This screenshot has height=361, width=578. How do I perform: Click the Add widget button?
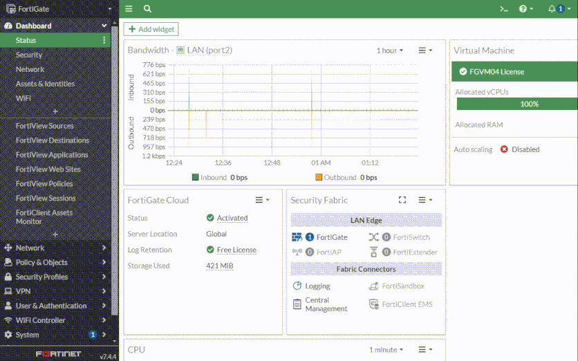(x=151, y=29)
